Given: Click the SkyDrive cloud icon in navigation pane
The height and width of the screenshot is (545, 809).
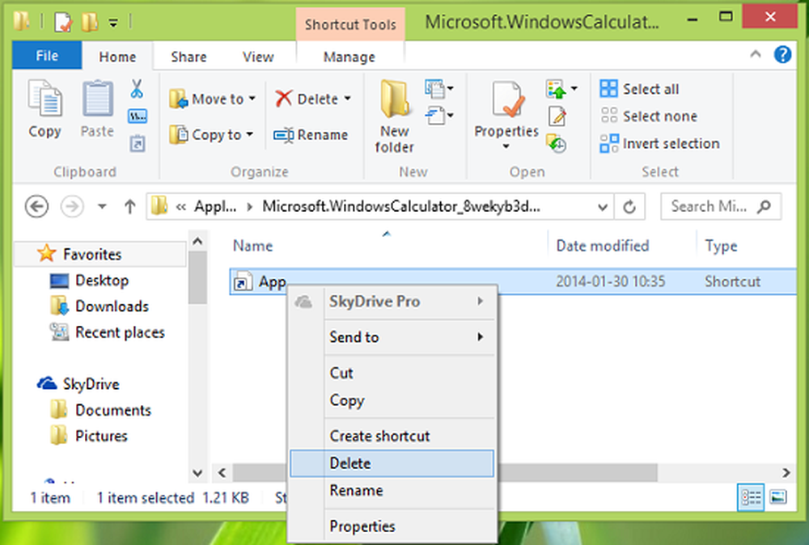Looking at the screenshot, I should (x=47, y=383).
